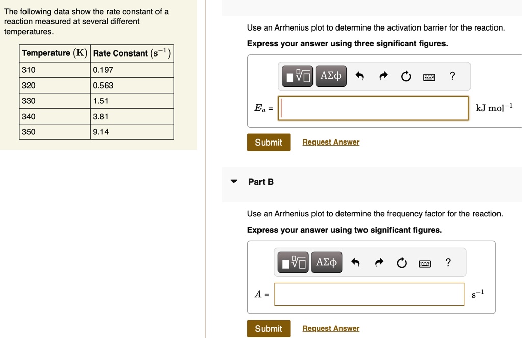Image resolution: width=522 pixels, height=338 pixels.
Task: Open math templates button in Part B toolbar
Action: (294, 263)
